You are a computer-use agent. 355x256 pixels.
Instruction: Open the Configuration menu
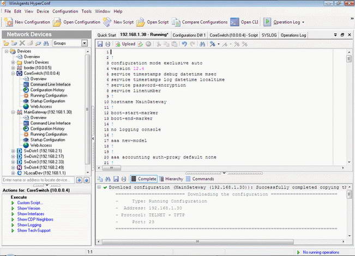(x=65, y=11)
